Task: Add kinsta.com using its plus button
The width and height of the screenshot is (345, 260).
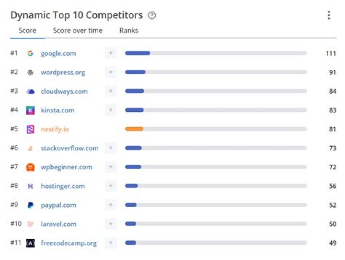Action: pyautogui.click(x=111, y=110)
